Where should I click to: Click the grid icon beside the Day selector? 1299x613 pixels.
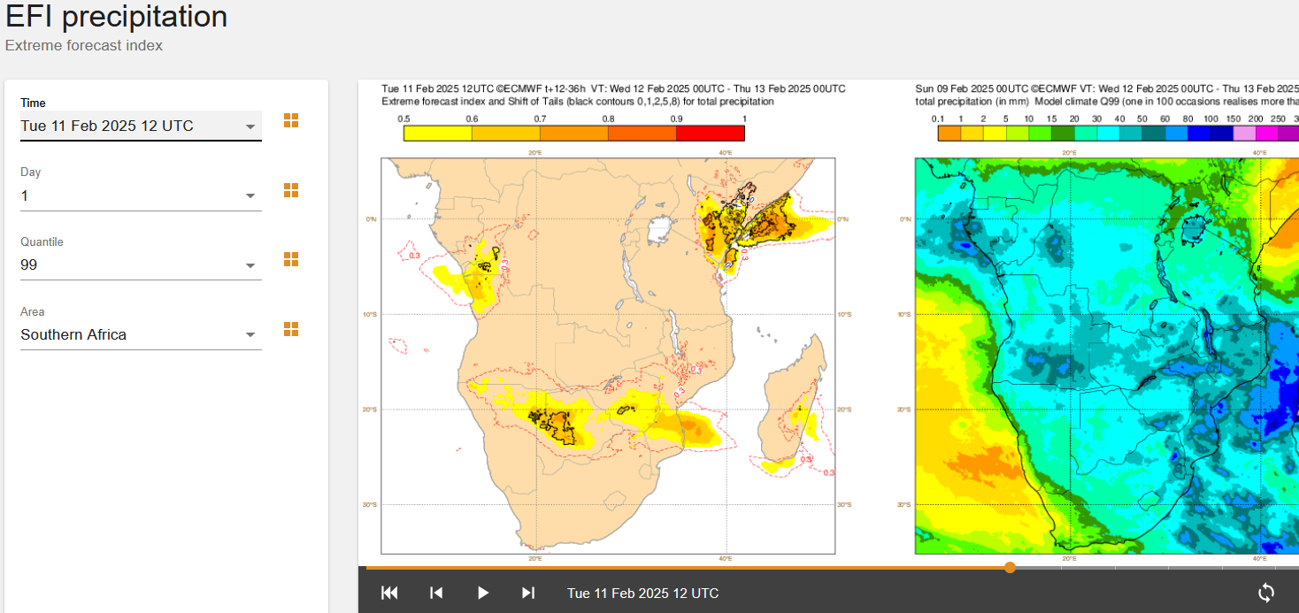click(x=291, y=190)
